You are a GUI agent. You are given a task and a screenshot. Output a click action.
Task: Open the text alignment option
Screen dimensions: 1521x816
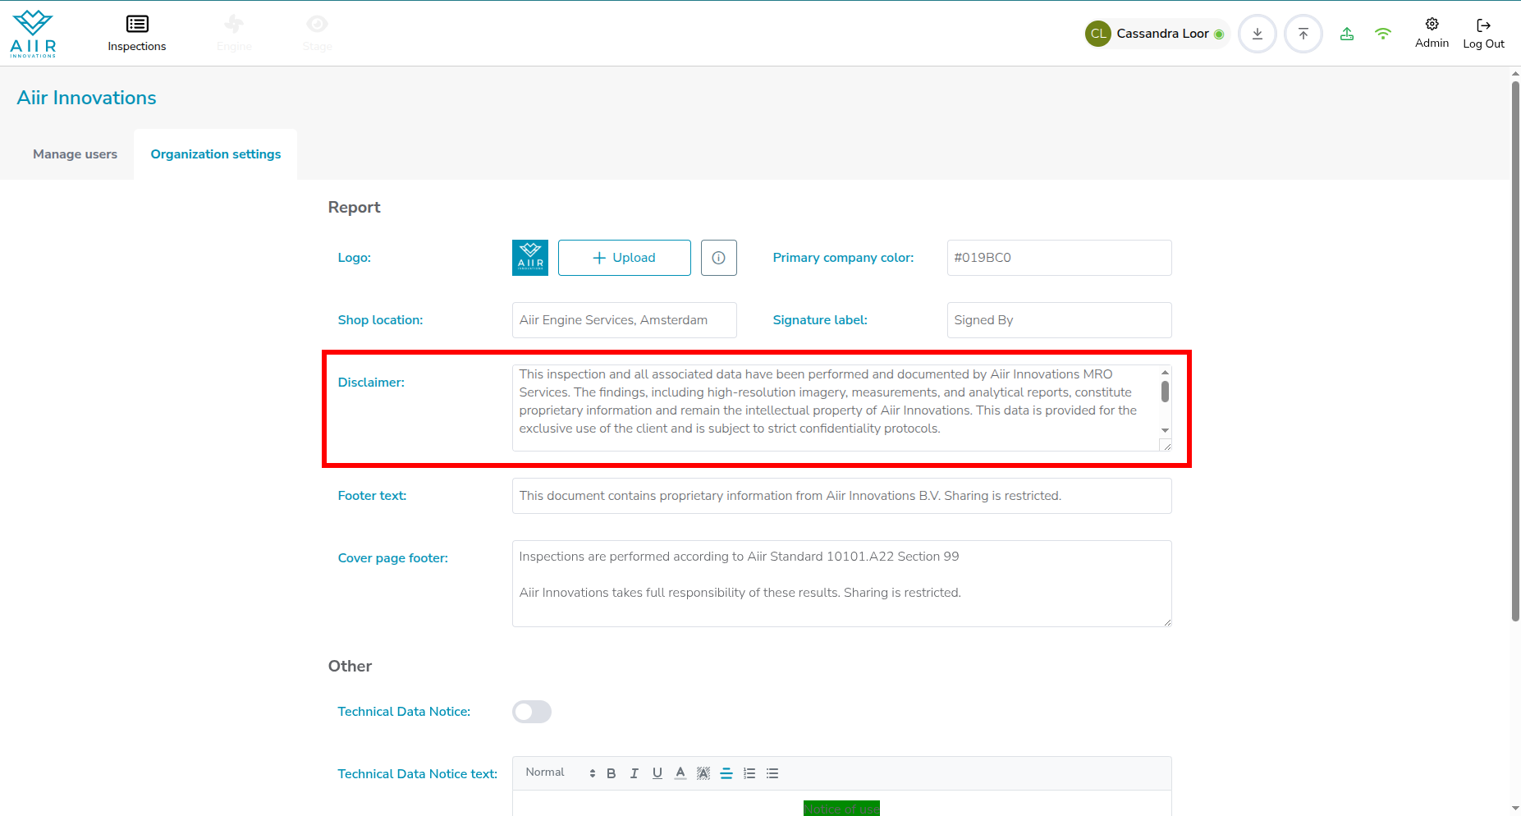[x=726, y=773]
